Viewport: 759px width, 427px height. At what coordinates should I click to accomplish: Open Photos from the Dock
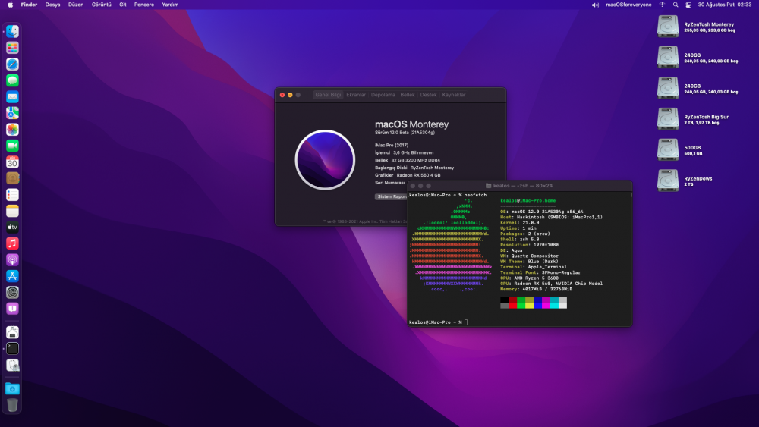13,130
